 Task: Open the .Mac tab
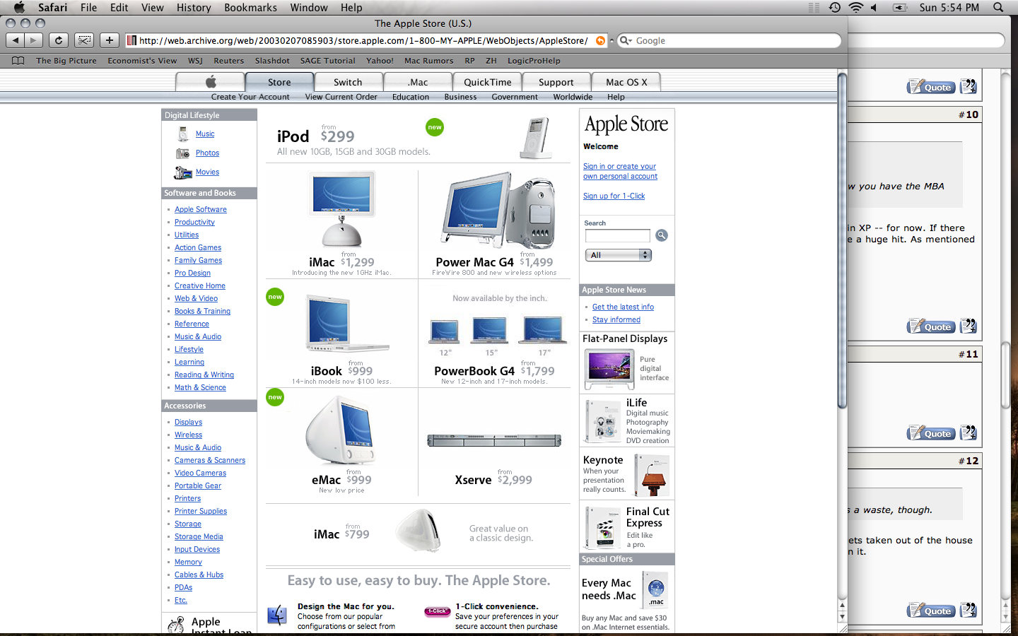pyautogui.click(x=418, y=82)
